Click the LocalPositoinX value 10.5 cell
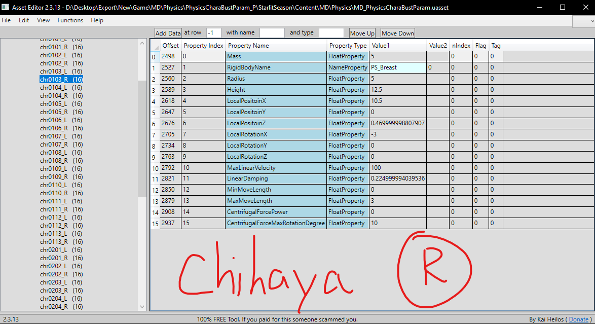 point(398,101)
